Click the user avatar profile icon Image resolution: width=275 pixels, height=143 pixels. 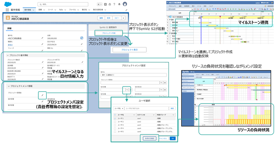coord(125,4)
